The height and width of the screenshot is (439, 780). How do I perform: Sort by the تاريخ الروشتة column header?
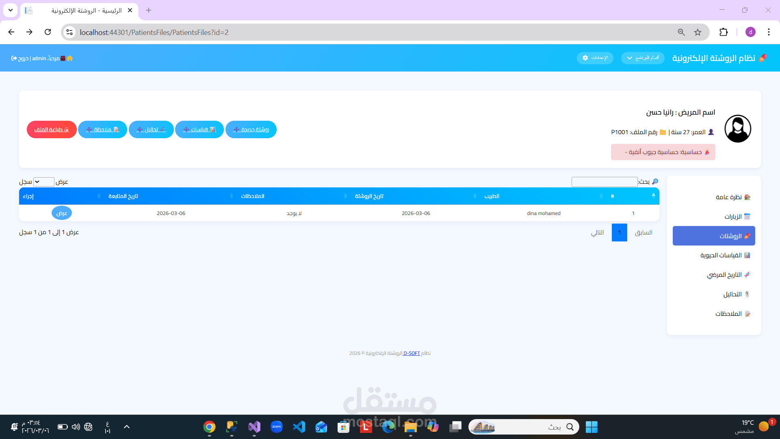coord(369,196)
